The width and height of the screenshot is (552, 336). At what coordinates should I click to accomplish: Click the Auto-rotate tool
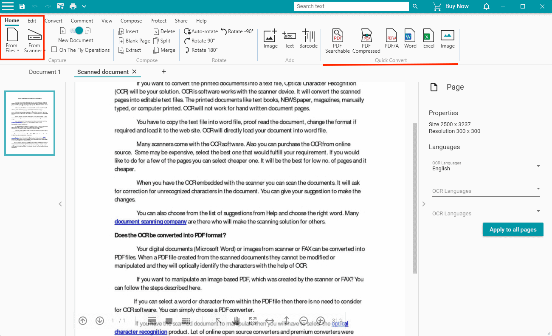click(x=200, y=31)
